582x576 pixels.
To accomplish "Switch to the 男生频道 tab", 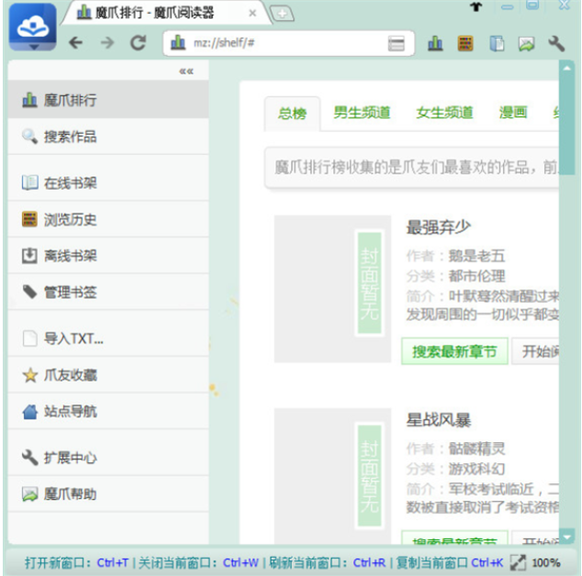I will (362, 113).
